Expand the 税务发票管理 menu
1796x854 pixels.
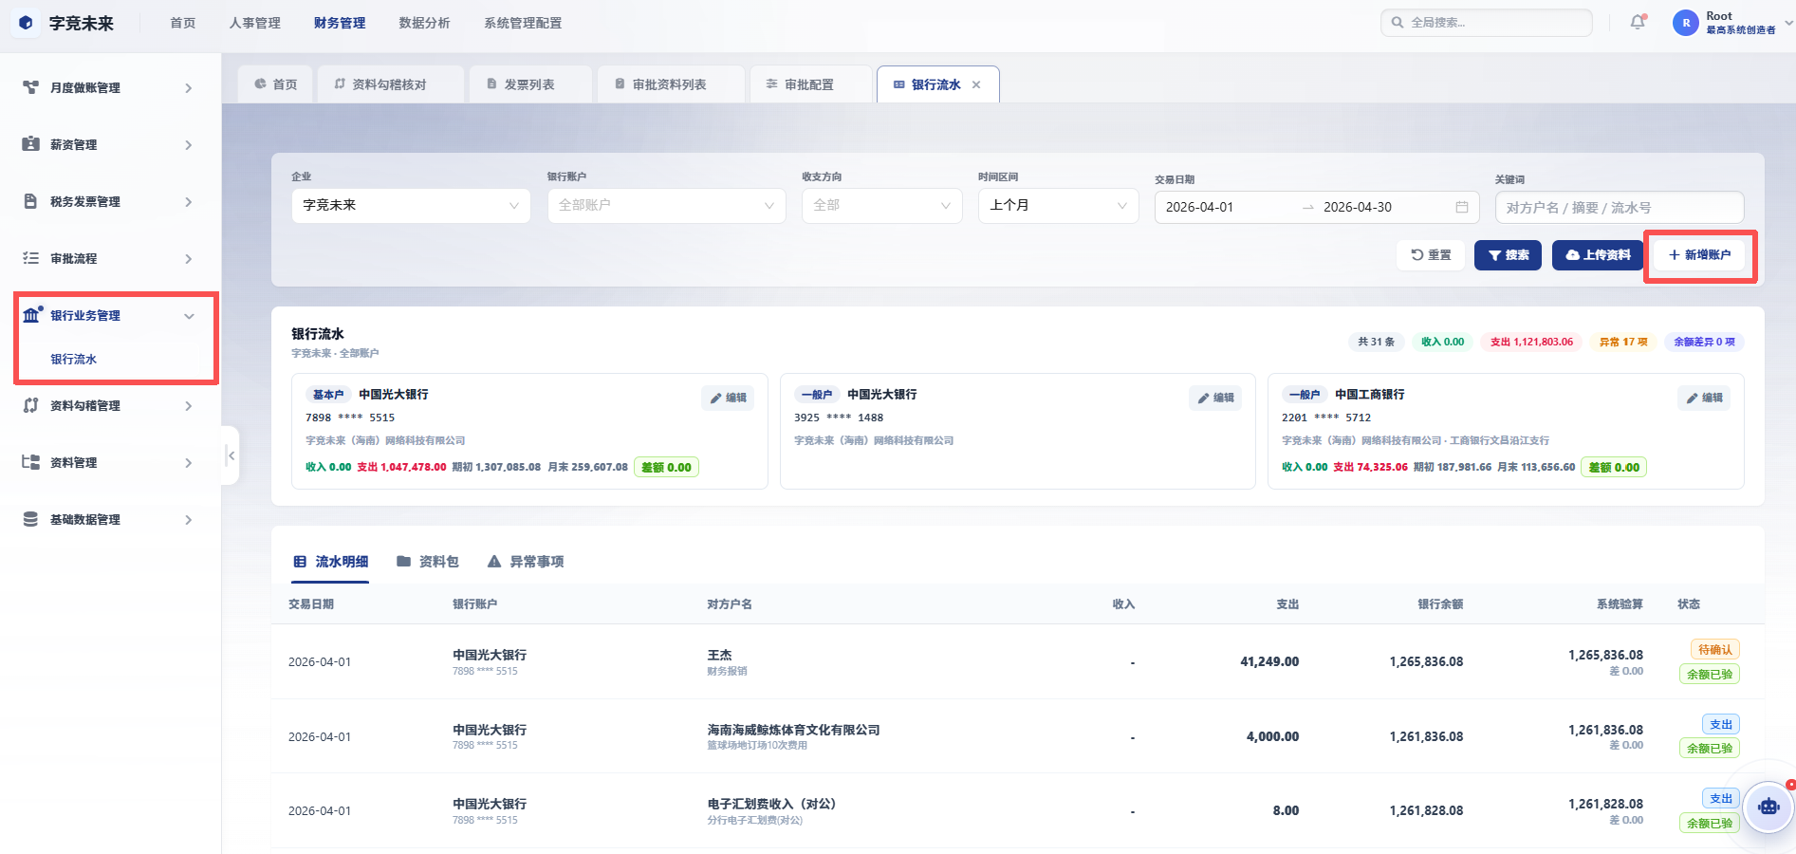188,202
